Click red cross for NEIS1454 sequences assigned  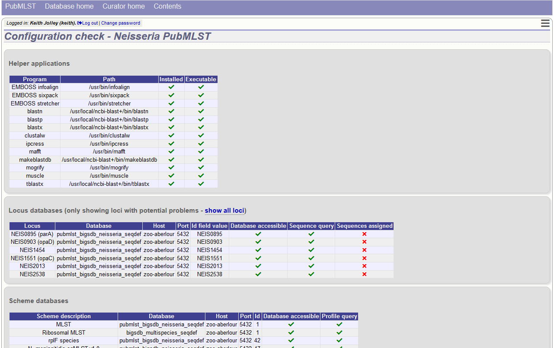[x=365, y=250]
